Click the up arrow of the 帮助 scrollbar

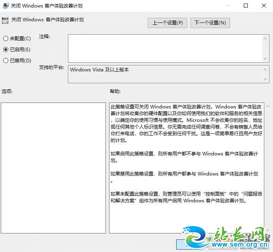coord(267,106)
